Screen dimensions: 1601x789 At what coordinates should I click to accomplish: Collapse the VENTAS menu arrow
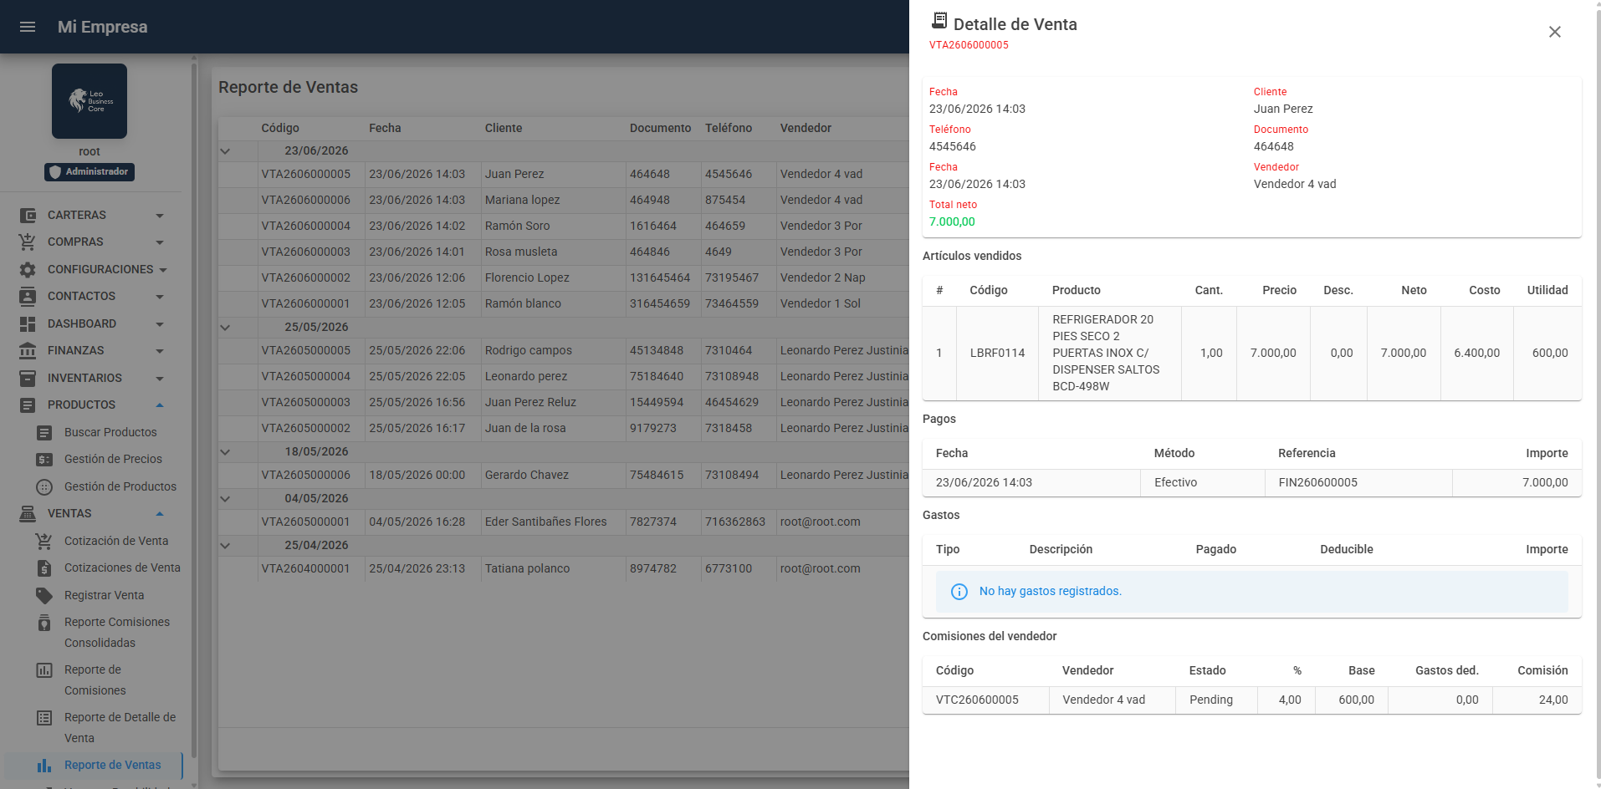(x=160, y=514)
